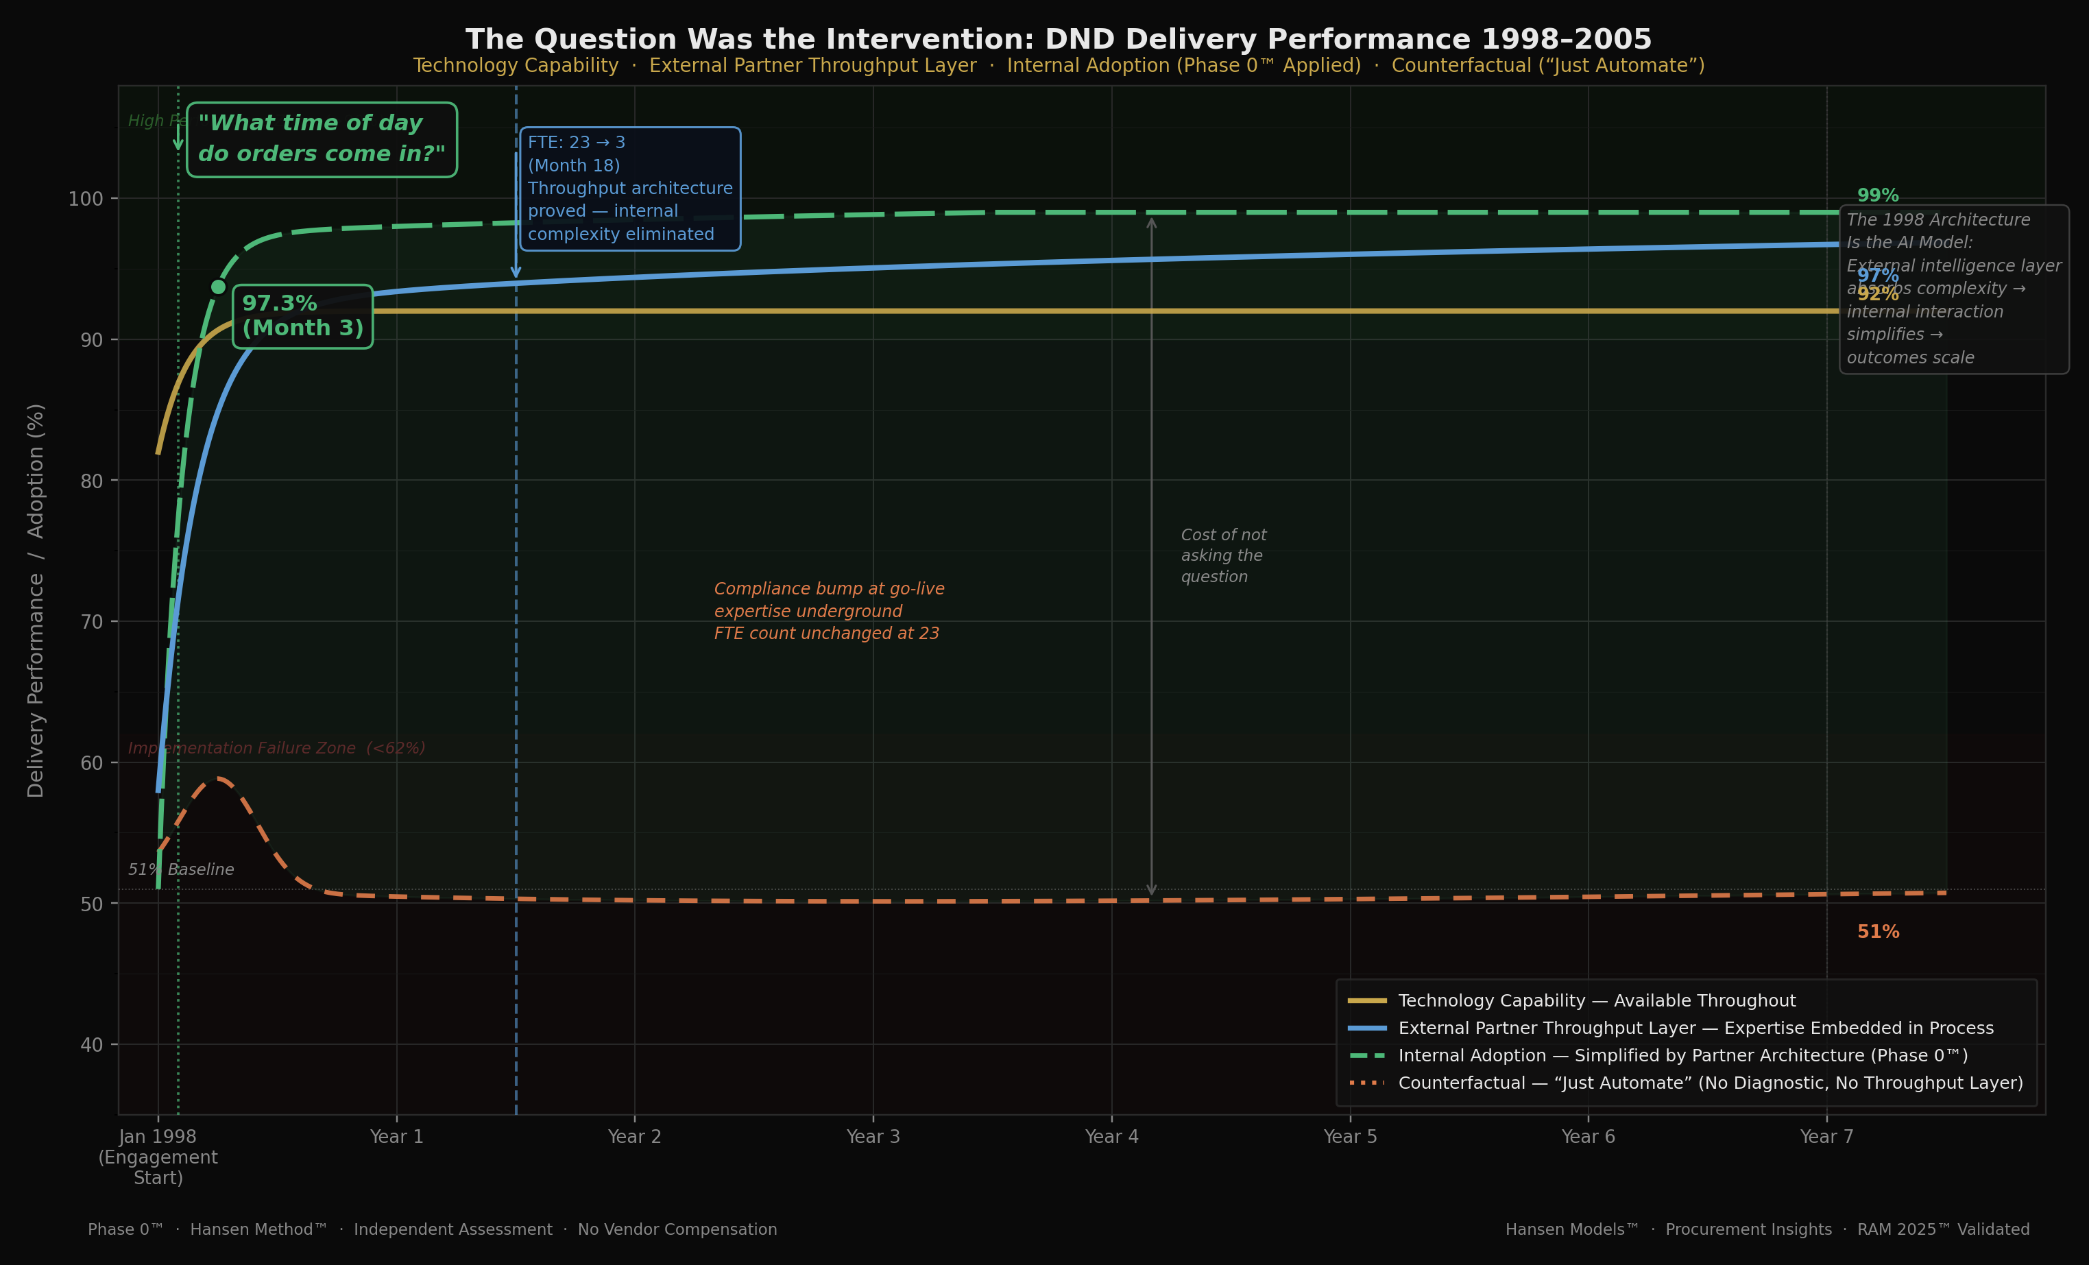Click the 97.3% (Month 3) callout label
The width and height of the screenshot is (2089, 1265).
[x=302, y=316]
